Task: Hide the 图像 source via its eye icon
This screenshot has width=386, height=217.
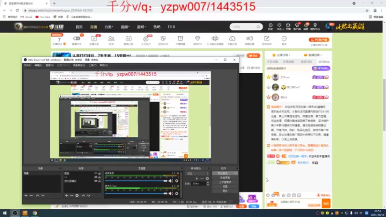Action: tap(96, 173)
